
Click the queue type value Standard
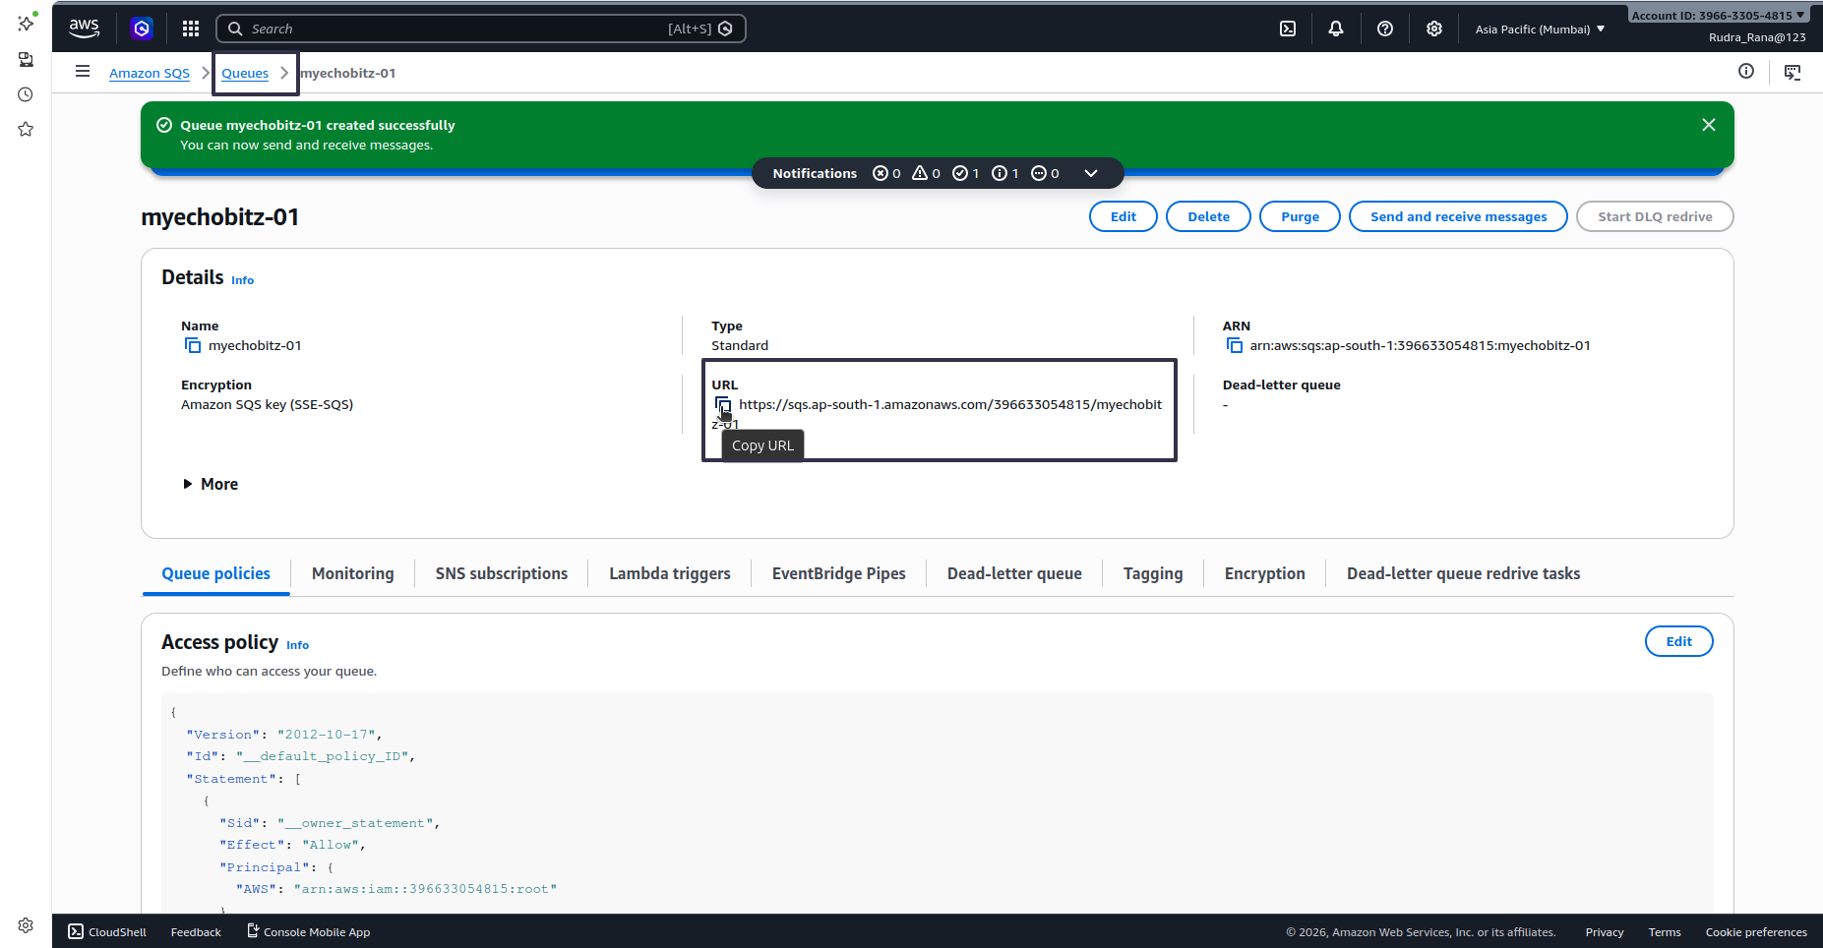coord(740,345)
